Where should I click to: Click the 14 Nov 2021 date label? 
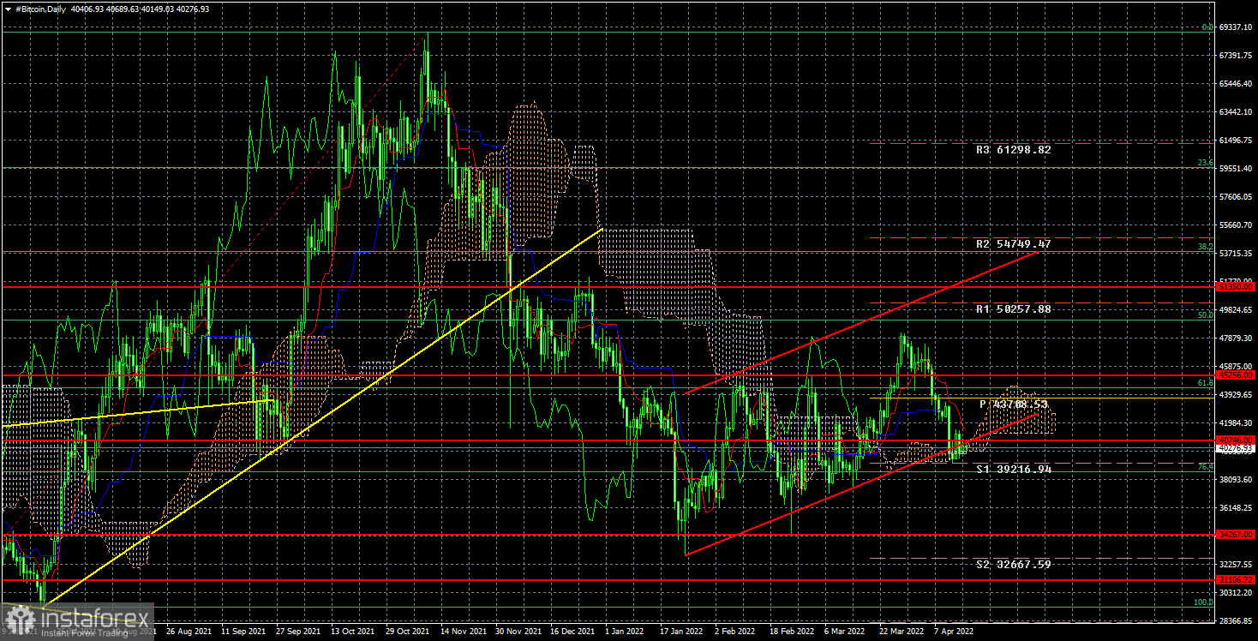463,631
